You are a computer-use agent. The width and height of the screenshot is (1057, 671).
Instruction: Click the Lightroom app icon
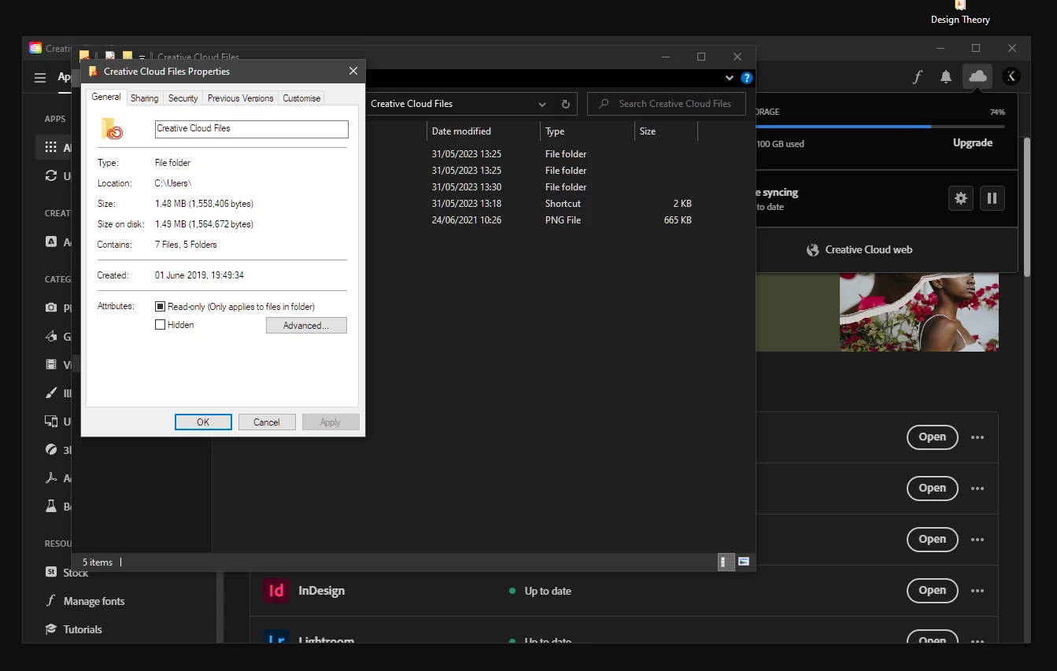click(276, 637)
